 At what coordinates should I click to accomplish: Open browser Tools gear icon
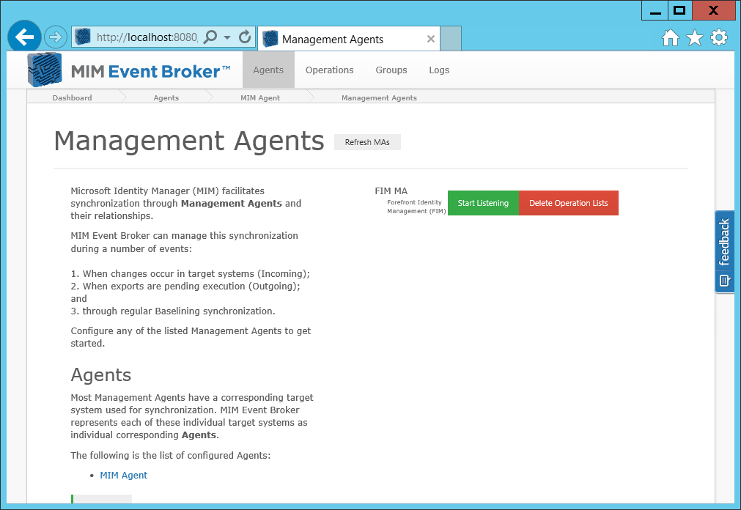click(719, 38)
